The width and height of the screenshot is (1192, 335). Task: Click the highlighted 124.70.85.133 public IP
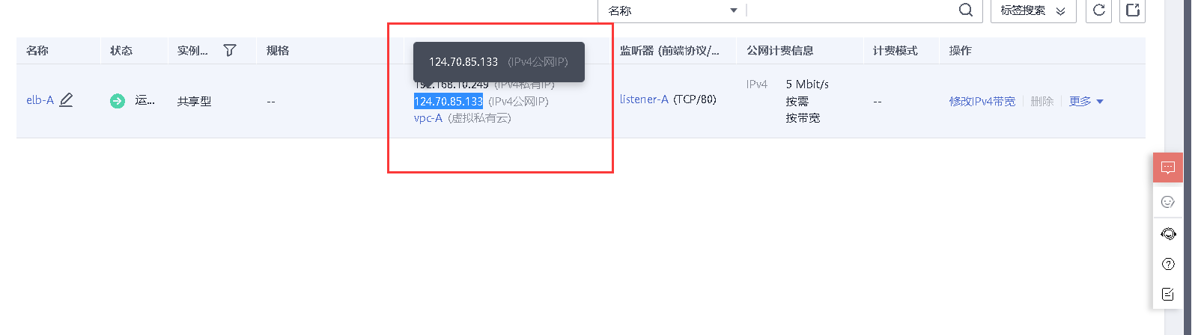pyautogui.click(x=448, y=101)
